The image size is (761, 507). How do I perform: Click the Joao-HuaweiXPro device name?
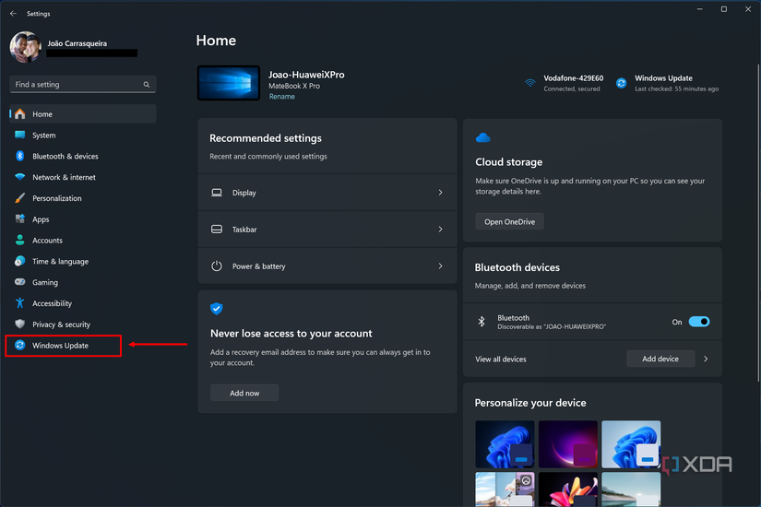click(307, 75)
